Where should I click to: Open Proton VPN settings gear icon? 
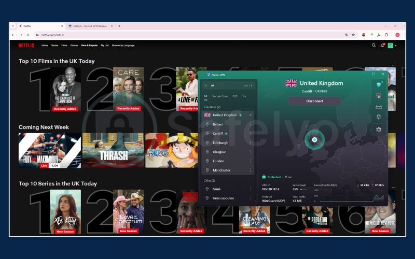pyautogui.click(x=379, y=129)
